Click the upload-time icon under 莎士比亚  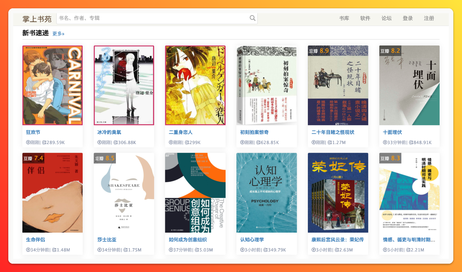99,250
